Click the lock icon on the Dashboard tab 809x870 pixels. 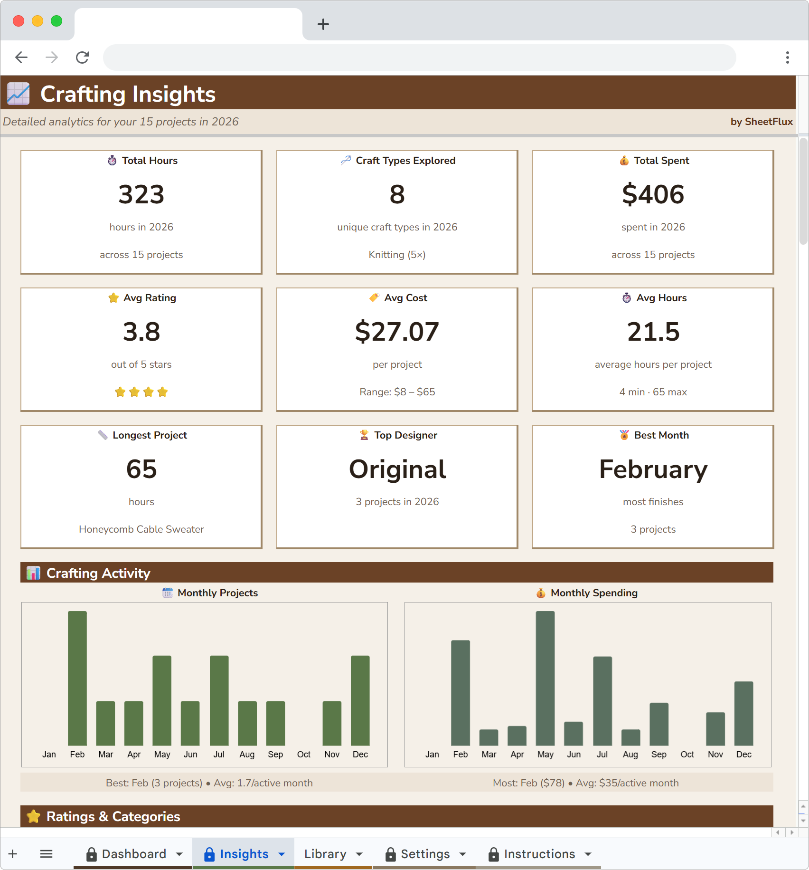(x=91, y=853)
